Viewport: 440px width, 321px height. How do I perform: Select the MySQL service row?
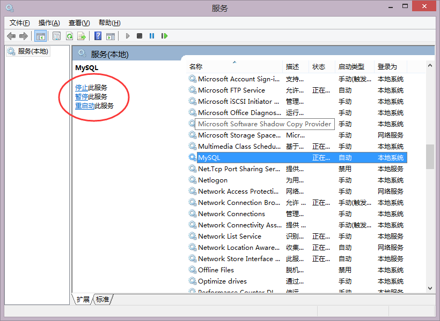pyautogui.click(x=297, y=158)
